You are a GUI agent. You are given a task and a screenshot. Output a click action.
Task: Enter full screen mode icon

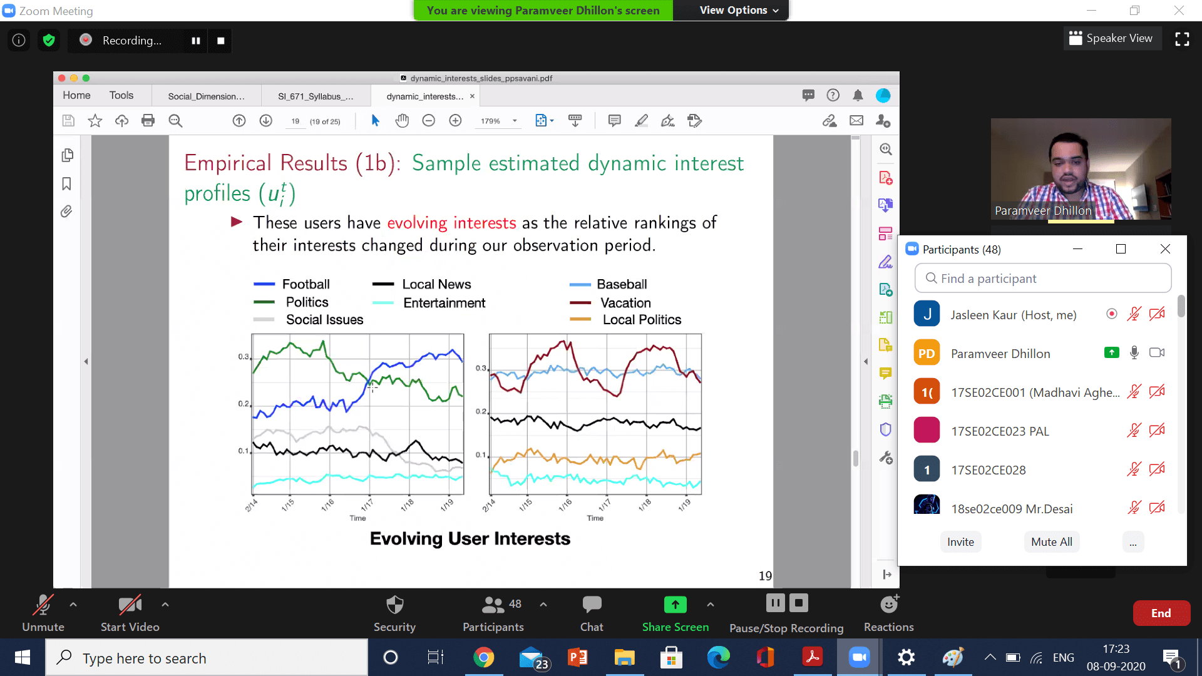pyautogui.click(x=1182, y=39)
